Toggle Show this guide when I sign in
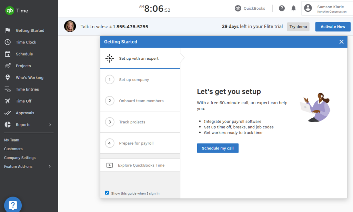 [x=107, y=193]
